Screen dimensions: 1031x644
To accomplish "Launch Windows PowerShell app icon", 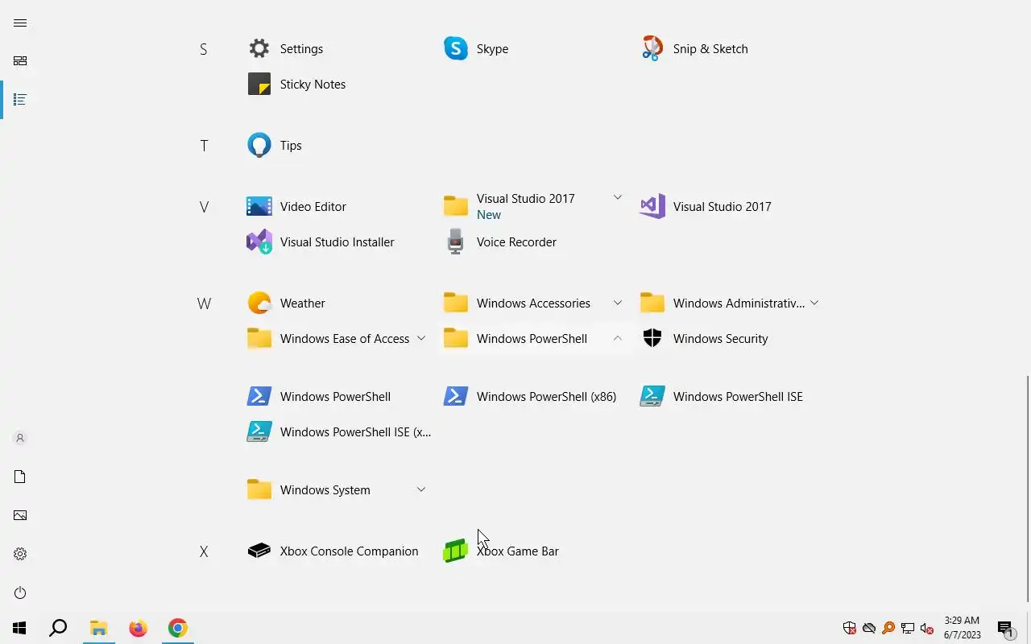I will [259, 396].
